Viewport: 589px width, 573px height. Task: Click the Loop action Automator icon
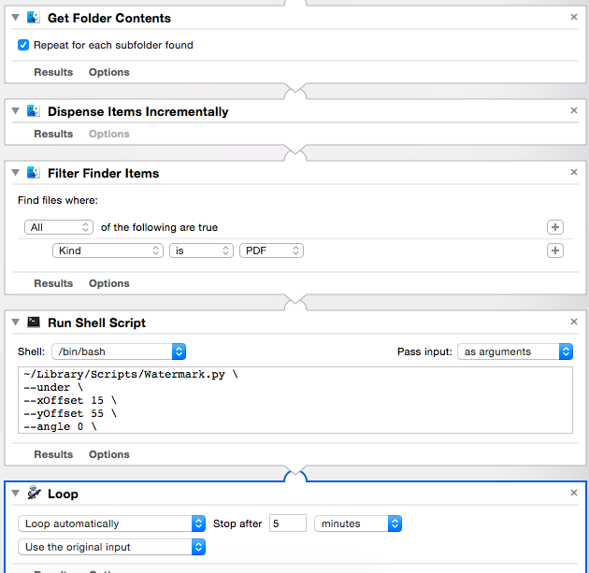click(35, 494)
